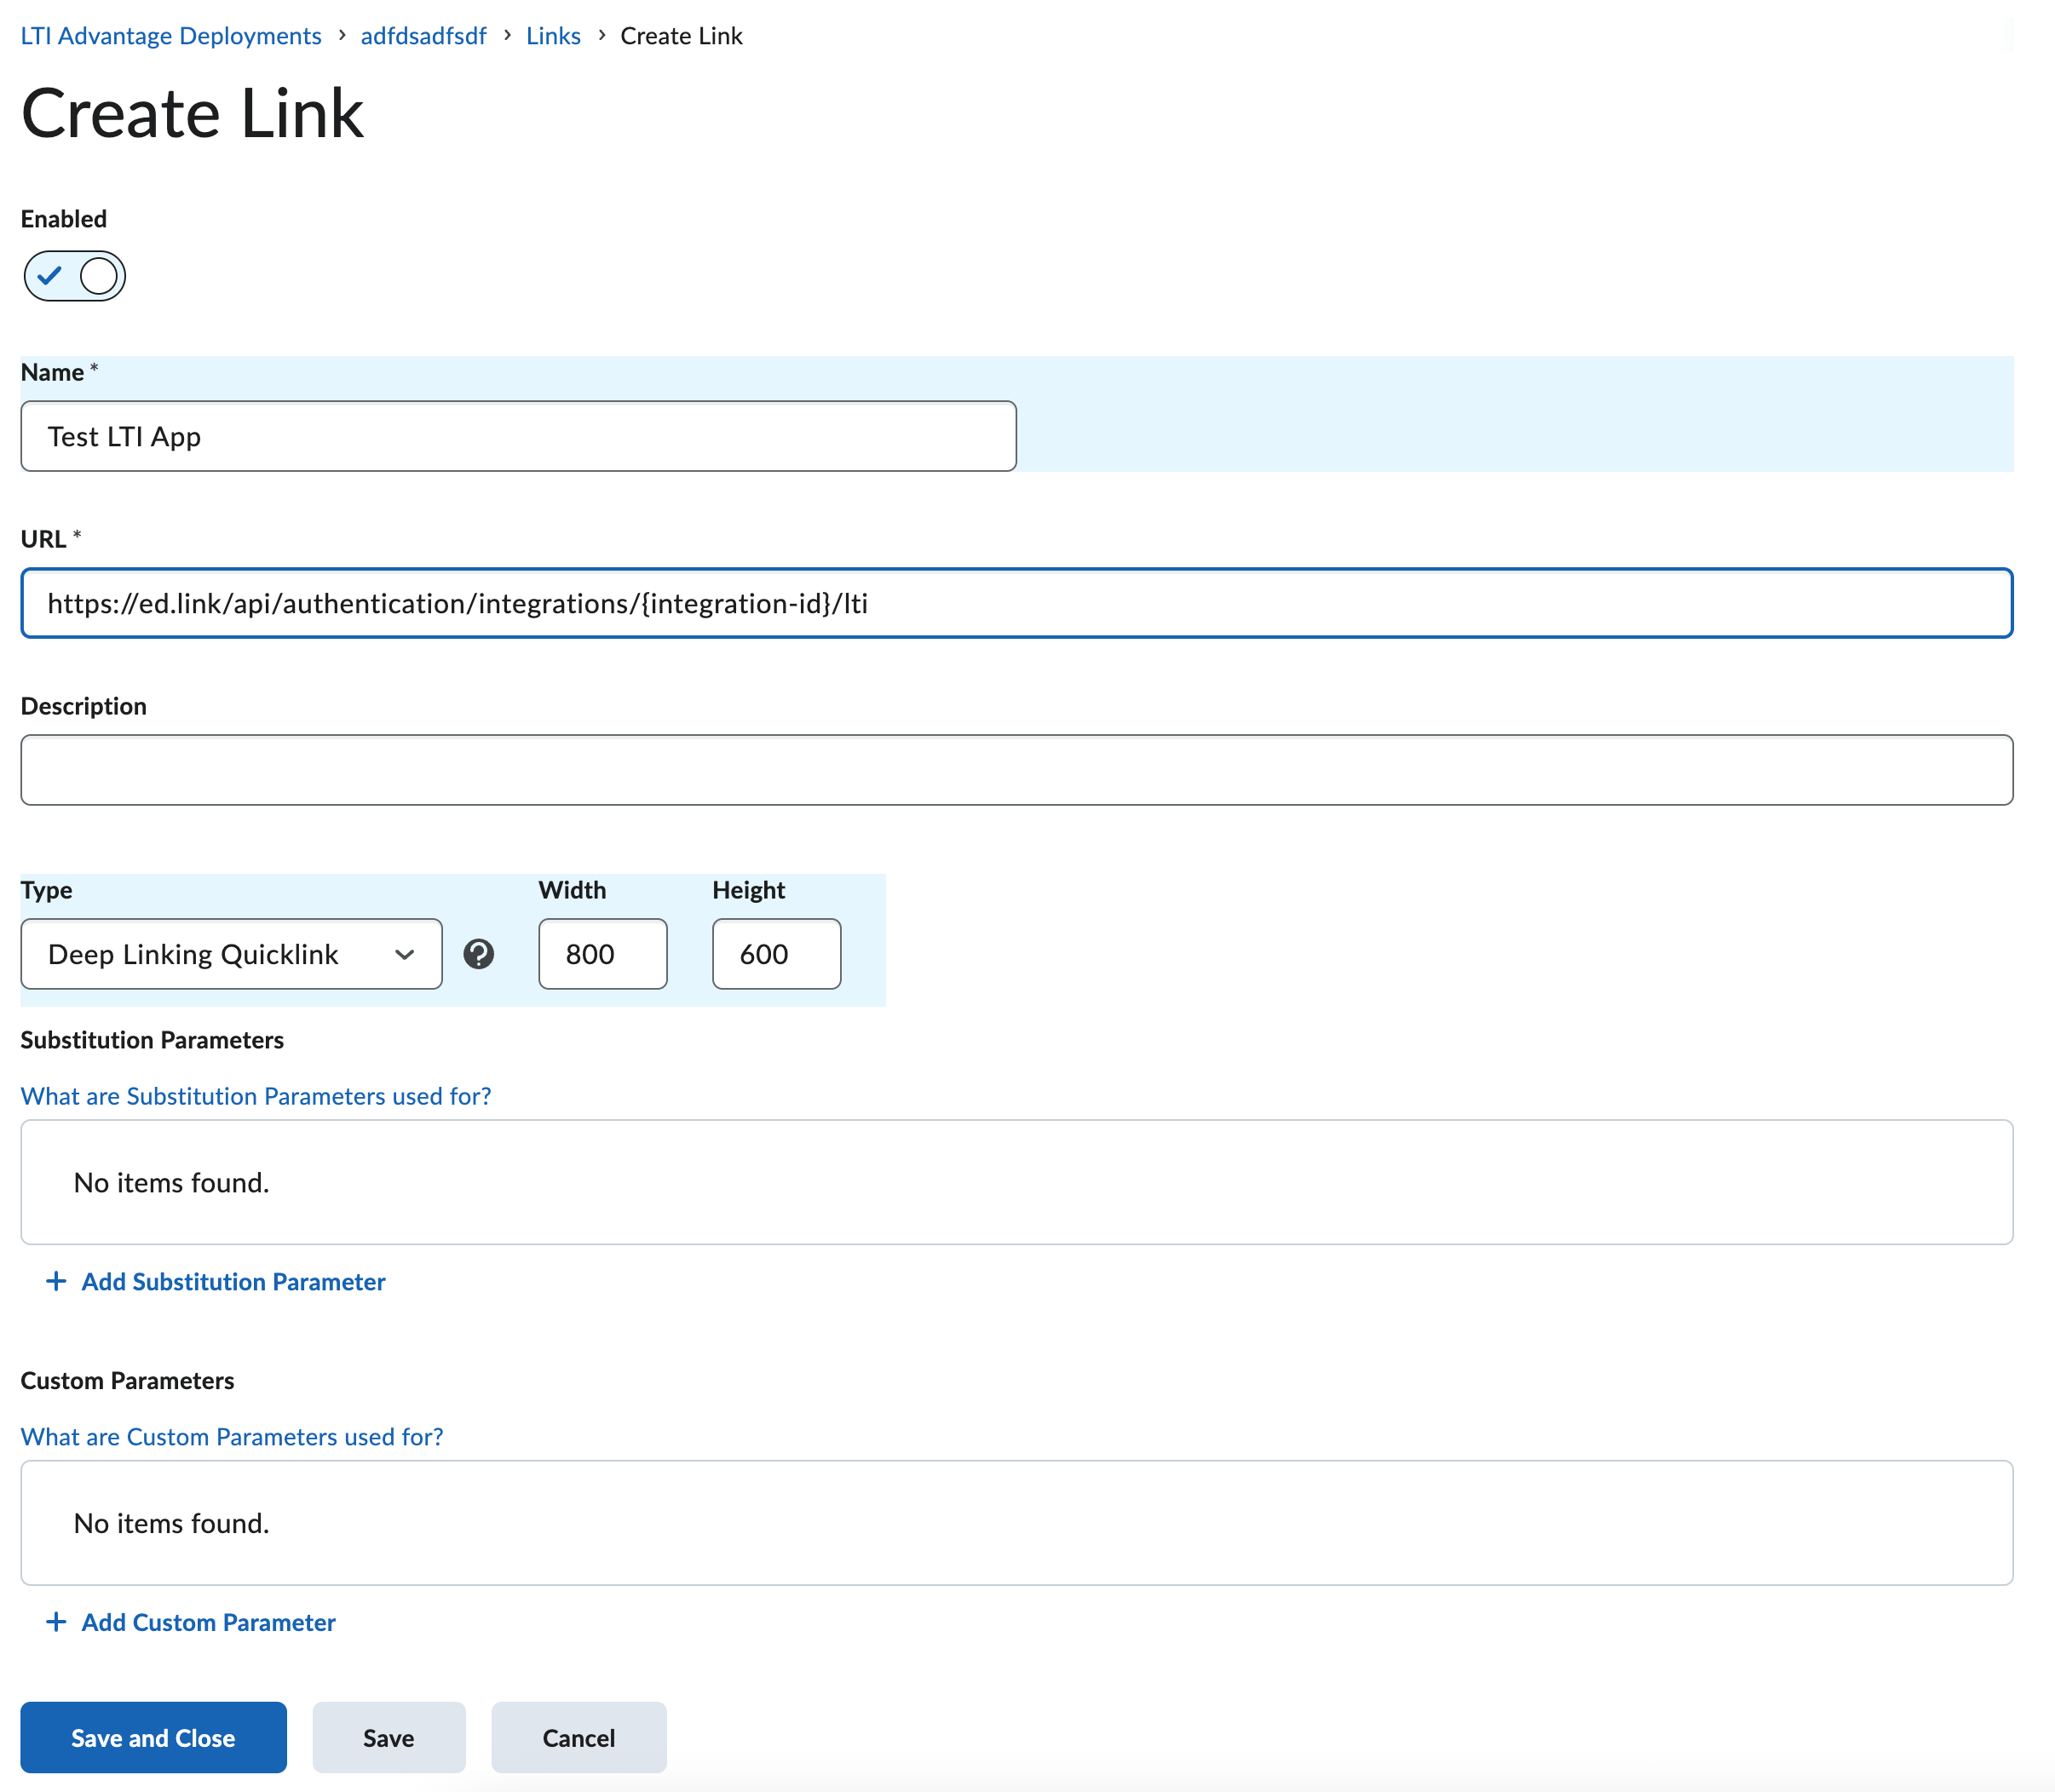
Task: Cancel the link creation
Action: [x=579, y=1738]
